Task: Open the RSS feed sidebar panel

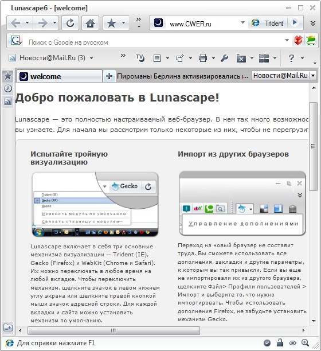Action: coord(8,102)
